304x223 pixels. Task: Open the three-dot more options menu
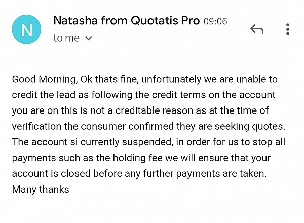point(288,29)
